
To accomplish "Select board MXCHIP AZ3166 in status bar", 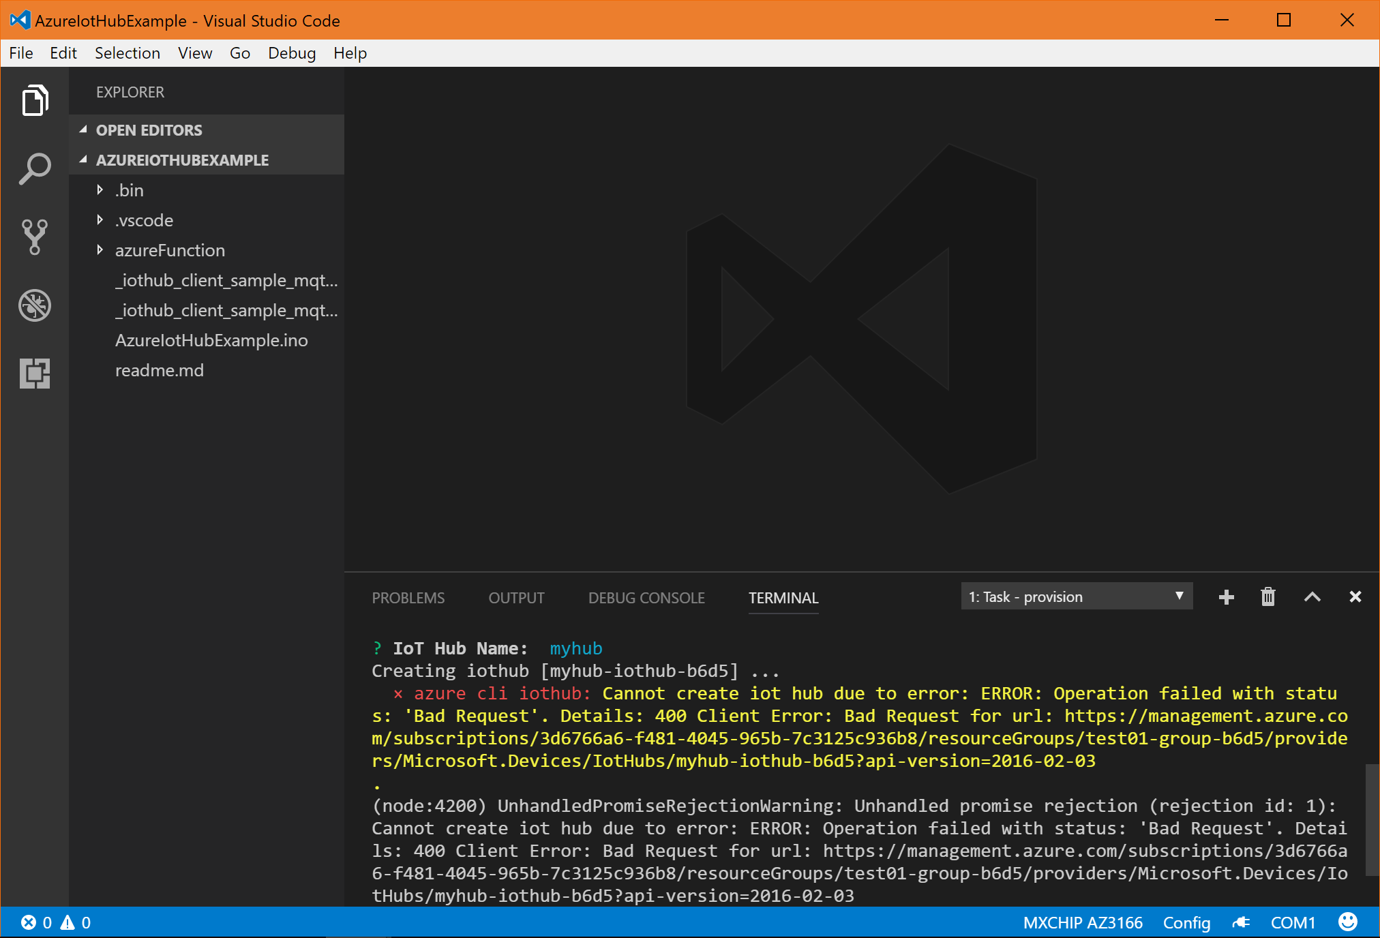I will click(x=1083, y=922).
